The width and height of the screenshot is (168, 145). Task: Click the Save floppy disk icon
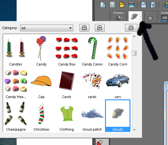point(143,5)
